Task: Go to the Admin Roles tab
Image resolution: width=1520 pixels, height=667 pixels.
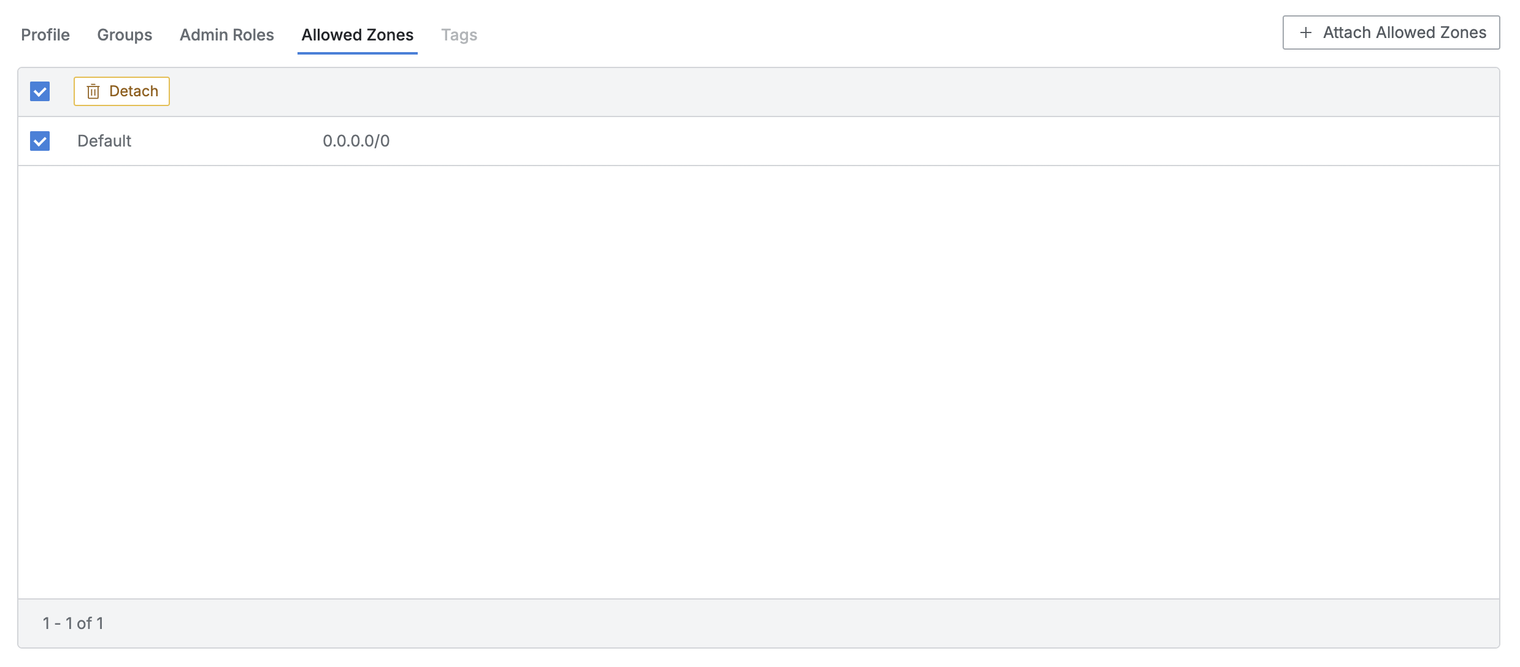Action: pyautogui.click(x=227, y=35)
